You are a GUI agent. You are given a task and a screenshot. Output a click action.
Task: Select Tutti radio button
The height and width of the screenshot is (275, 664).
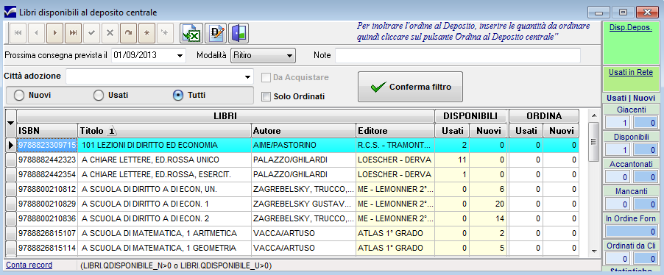(178, 96)
